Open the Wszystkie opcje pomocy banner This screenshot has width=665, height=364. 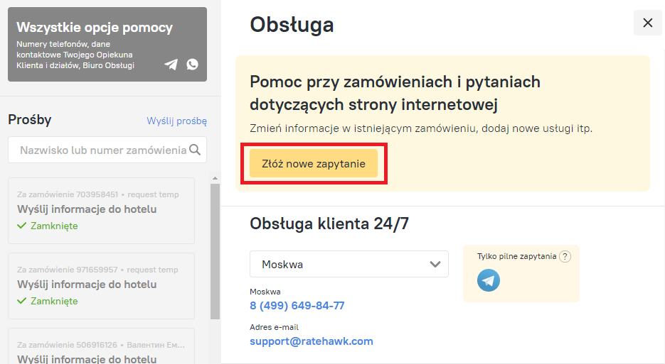[107, 44]
